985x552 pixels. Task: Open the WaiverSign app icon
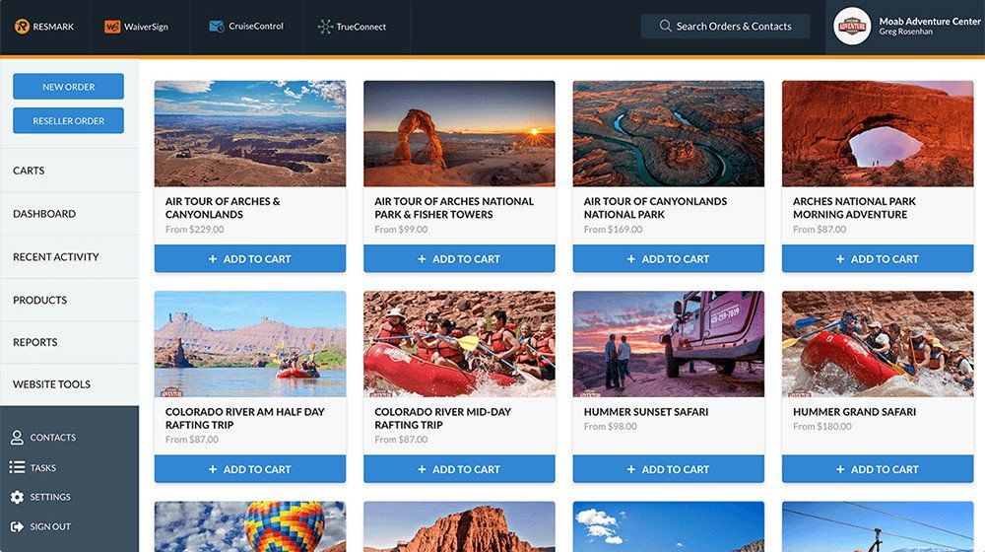tap(112, 27)
